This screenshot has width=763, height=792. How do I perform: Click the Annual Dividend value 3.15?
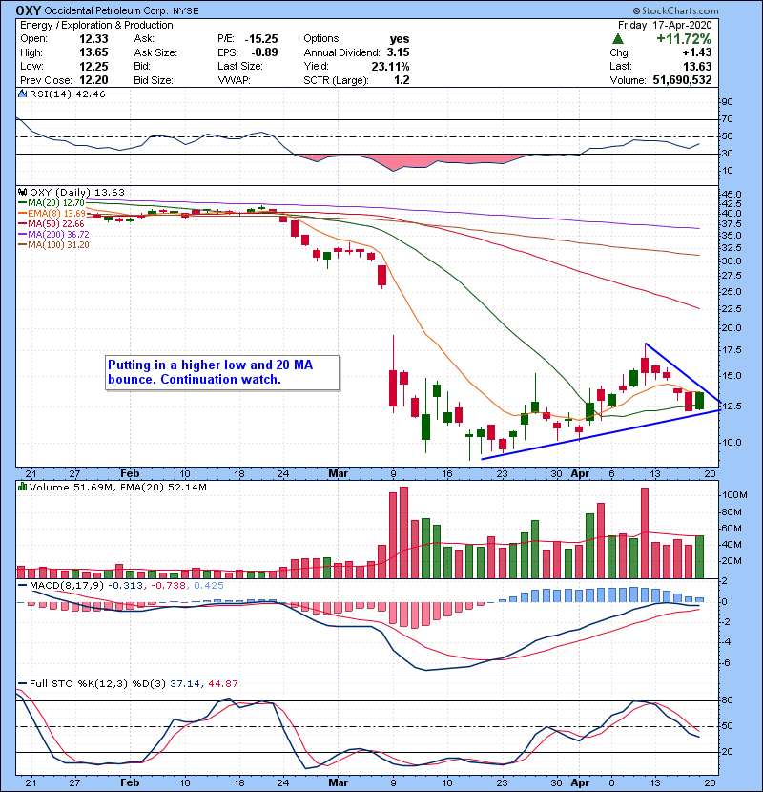click(x=399, y=52)
